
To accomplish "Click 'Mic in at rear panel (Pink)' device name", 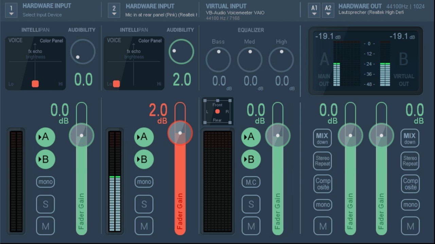I will [x=161, y=15].
